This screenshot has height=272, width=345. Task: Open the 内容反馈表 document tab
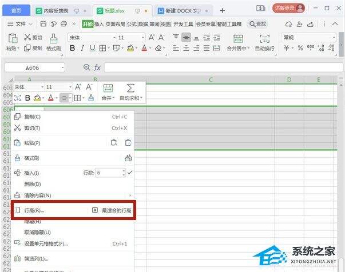tap(61, 11)
